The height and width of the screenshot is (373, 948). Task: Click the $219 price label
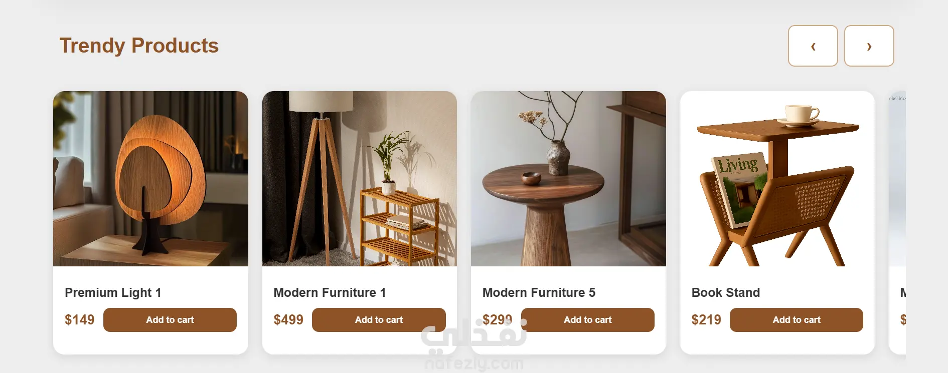[706, 320]
